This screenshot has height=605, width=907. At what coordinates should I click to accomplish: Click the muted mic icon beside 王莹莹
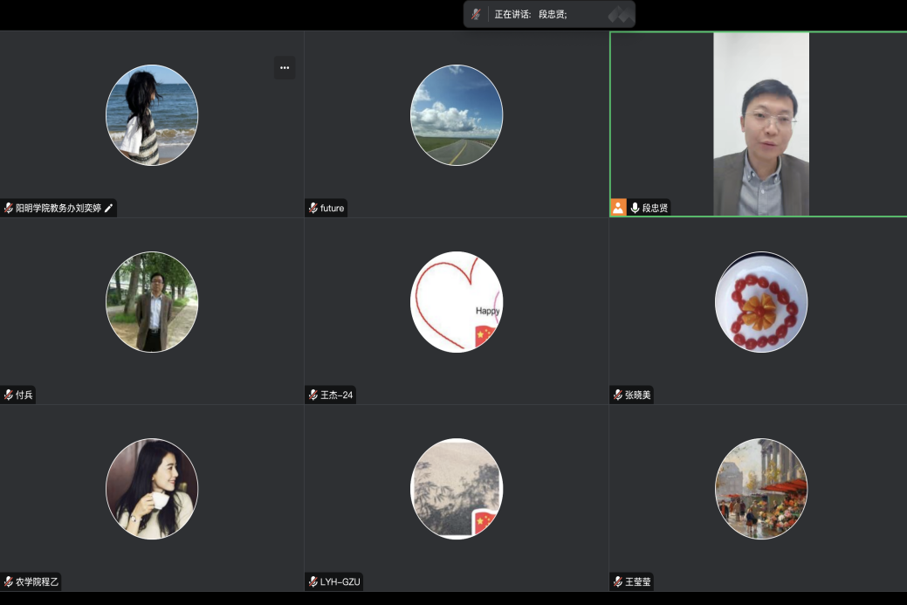click(x=618, y=581)
